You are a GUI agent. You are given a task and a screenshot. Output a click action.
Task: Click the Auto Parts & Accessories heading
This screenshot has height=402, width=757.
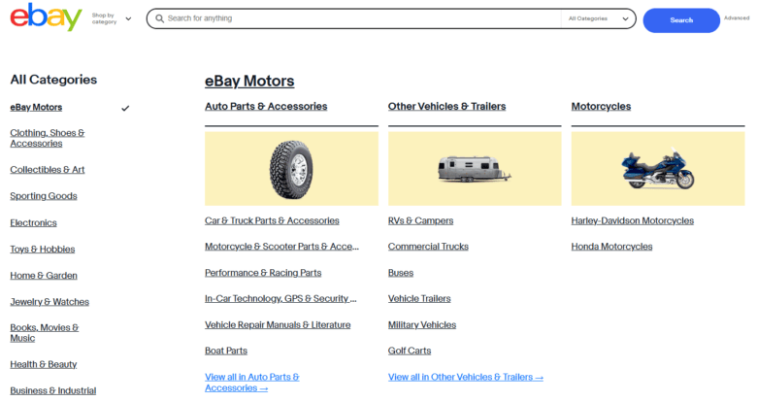coord(266,106)
